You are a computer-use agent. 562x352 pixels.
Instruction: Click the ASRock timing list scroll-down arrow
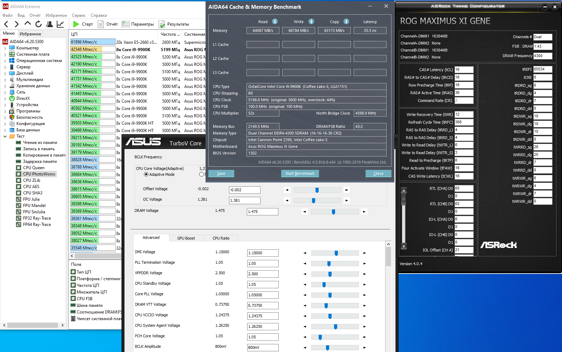point(404,247)
